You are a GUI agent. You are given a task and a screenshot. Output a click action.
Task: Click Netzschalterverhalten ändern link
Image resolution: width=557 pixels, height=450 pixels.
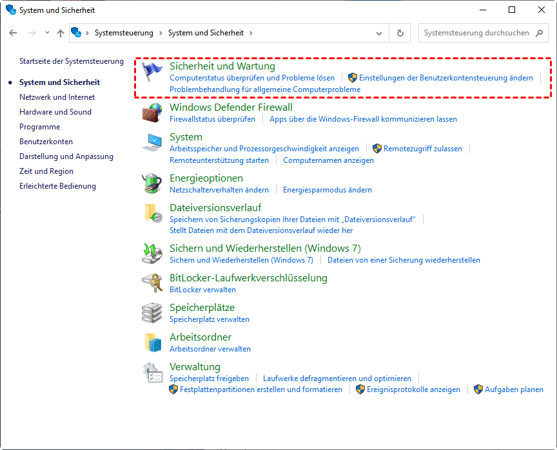pyautogui.click(x=219, y=190)
